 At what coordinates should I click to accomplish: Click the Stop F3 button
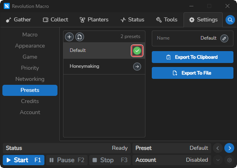[x=110, y=160]
